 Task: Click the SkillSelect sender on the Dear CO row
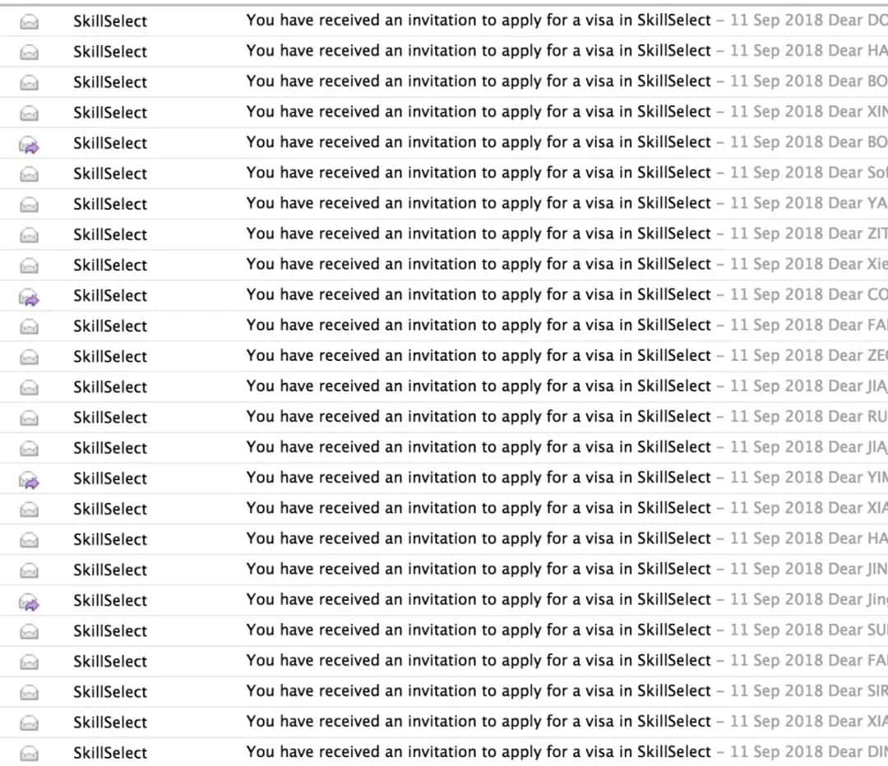click(110, 296)
